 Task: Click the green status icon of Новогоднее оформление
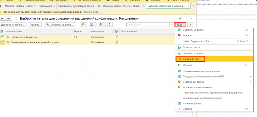point(8,37)
